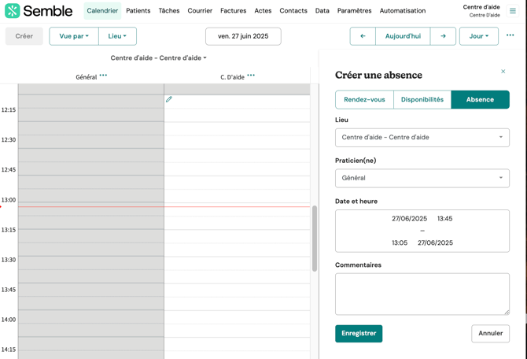Open options dots next to Général column

click(x=103, y=76)
